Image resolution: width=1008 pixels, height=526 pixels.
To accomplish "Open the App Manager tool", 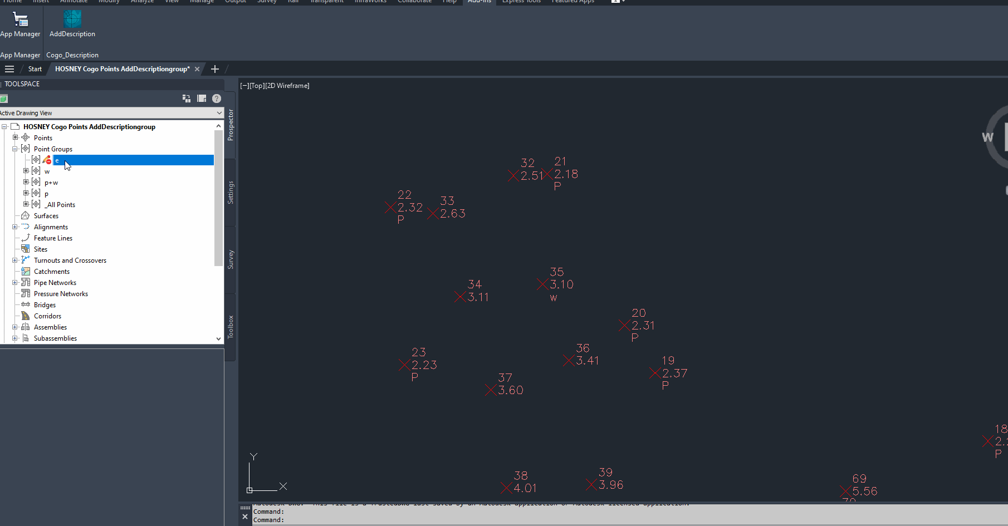I will coord(20,24).
